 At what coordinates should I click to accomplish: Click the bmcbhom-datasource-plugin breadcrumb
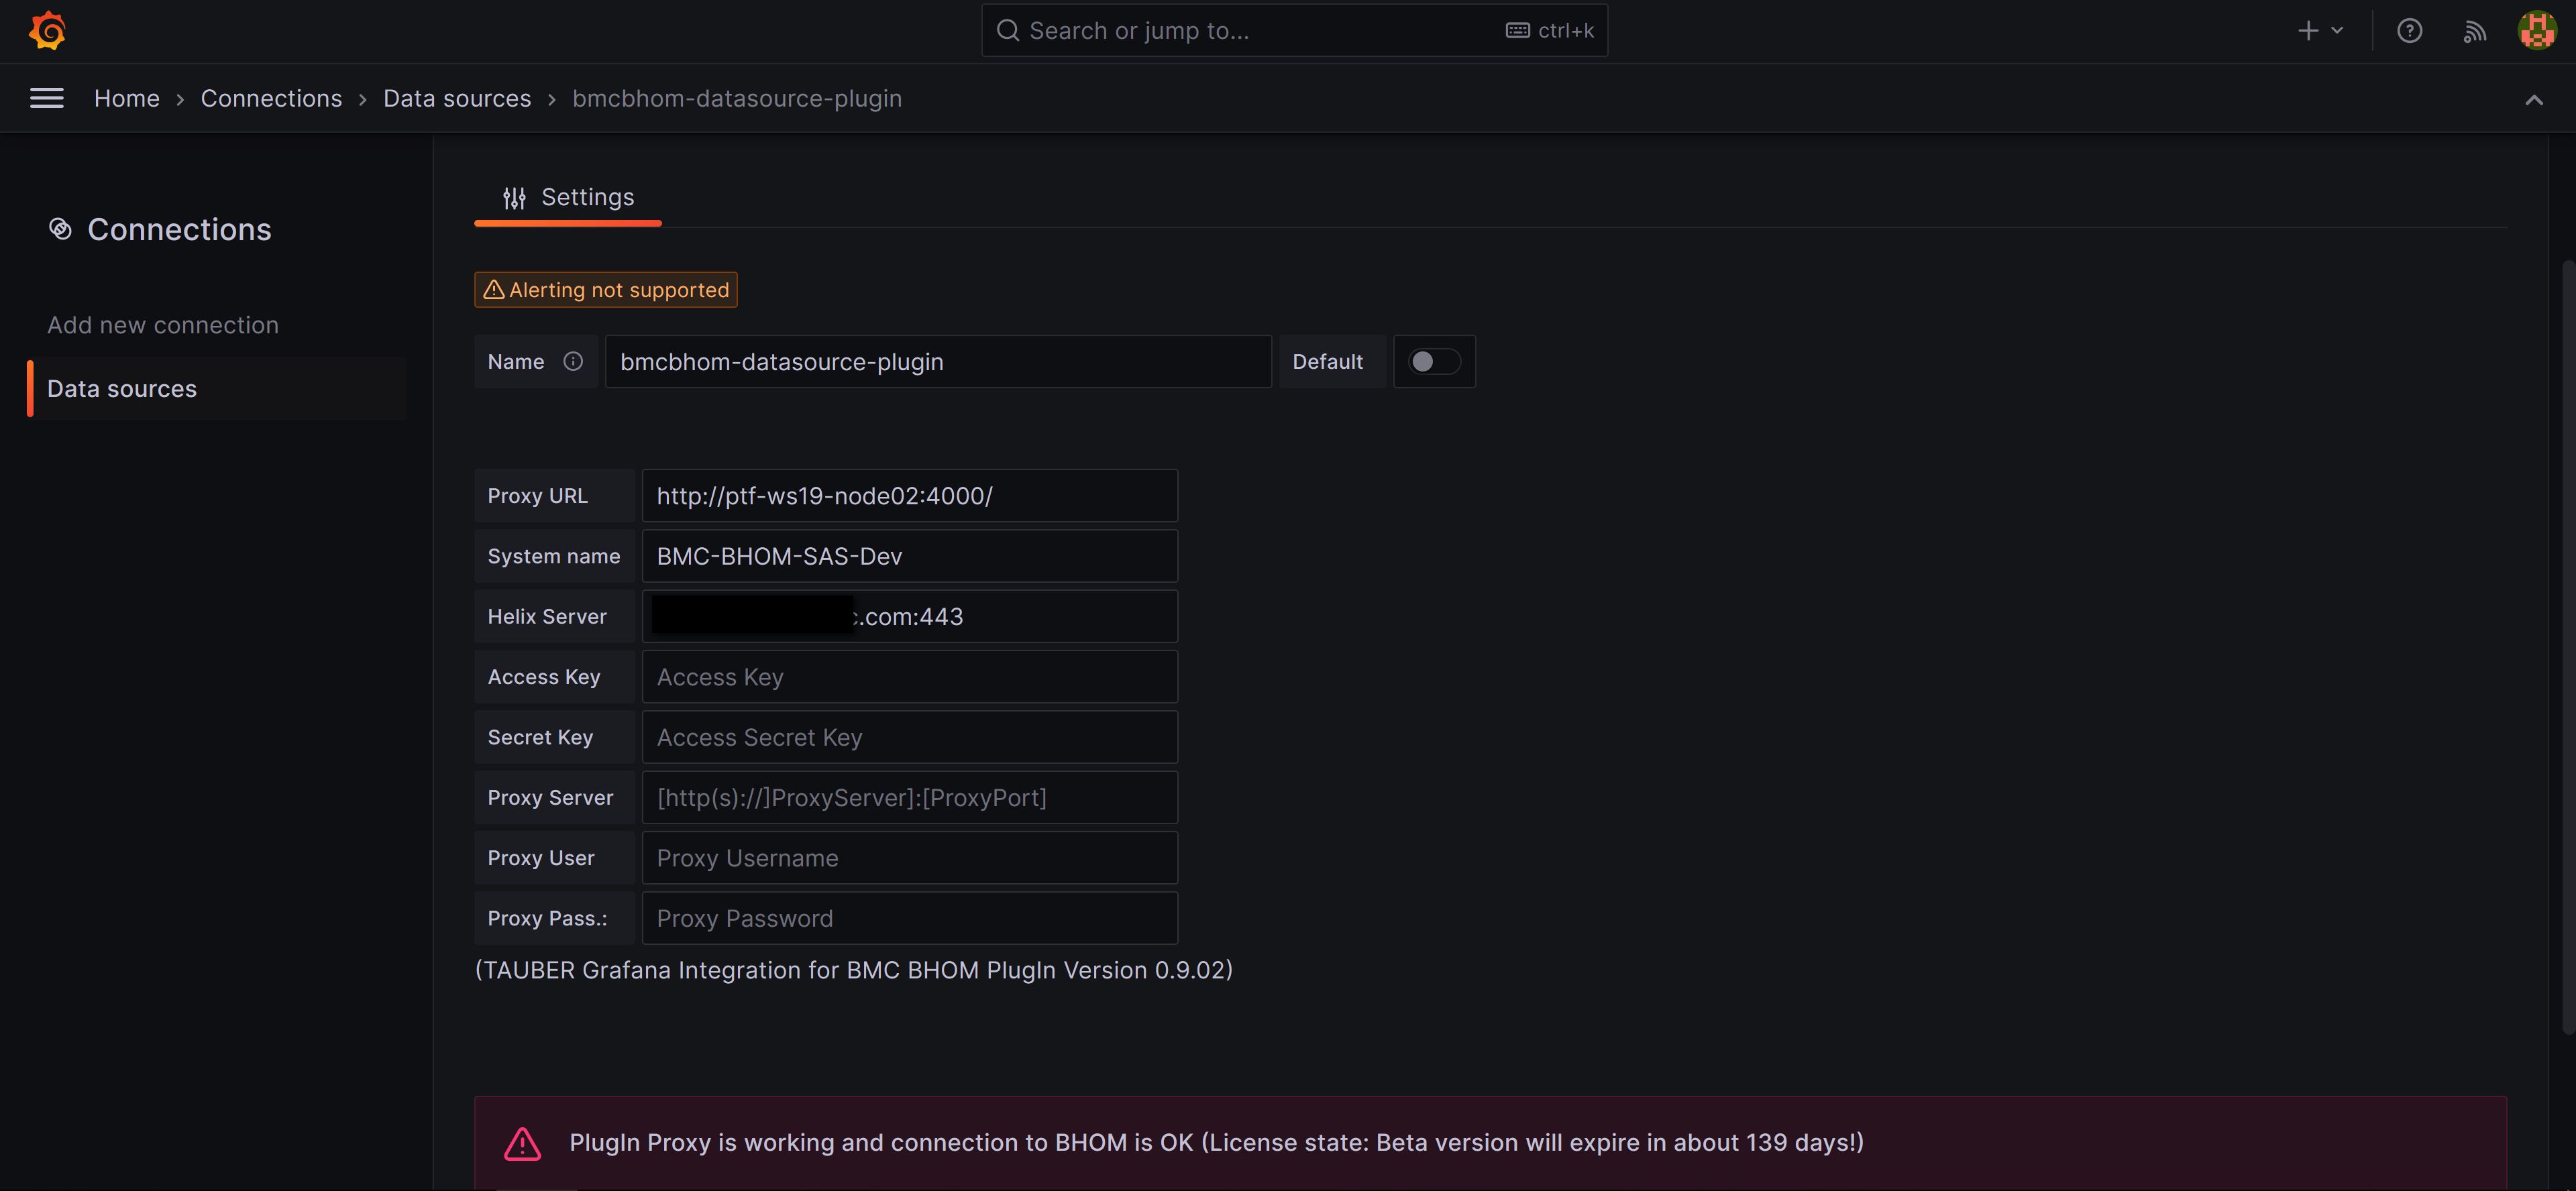[737, 98]
